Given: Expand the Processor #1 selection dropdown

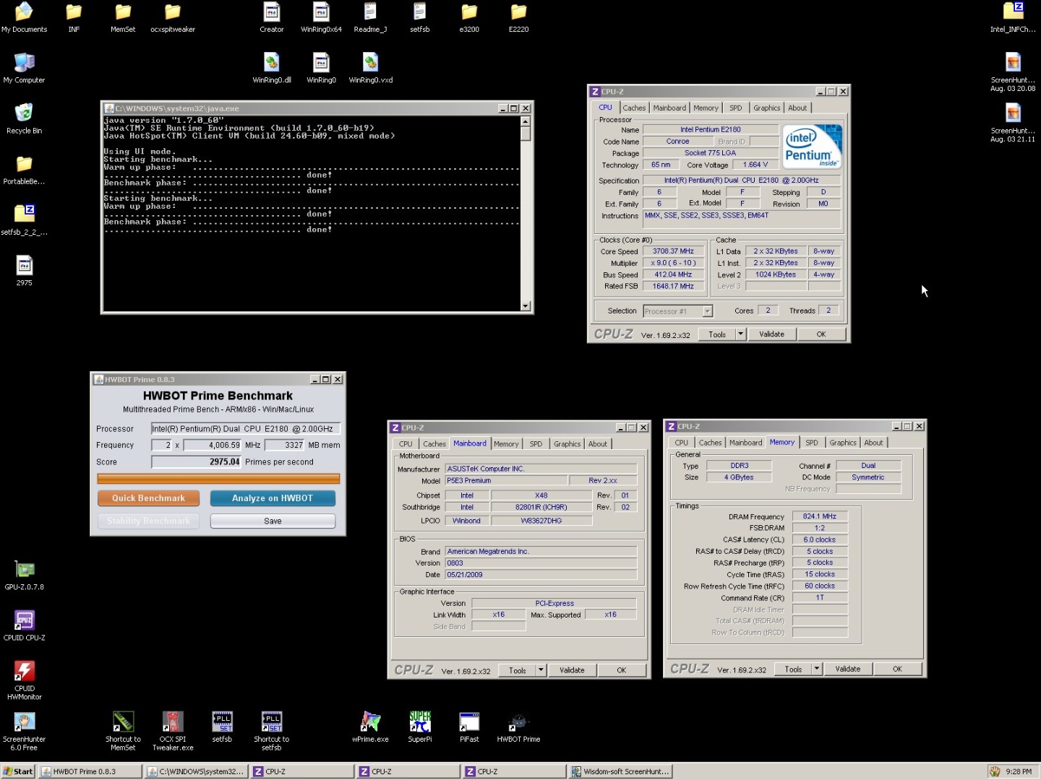Looking at the screenshot, I should tap(708, 311).
